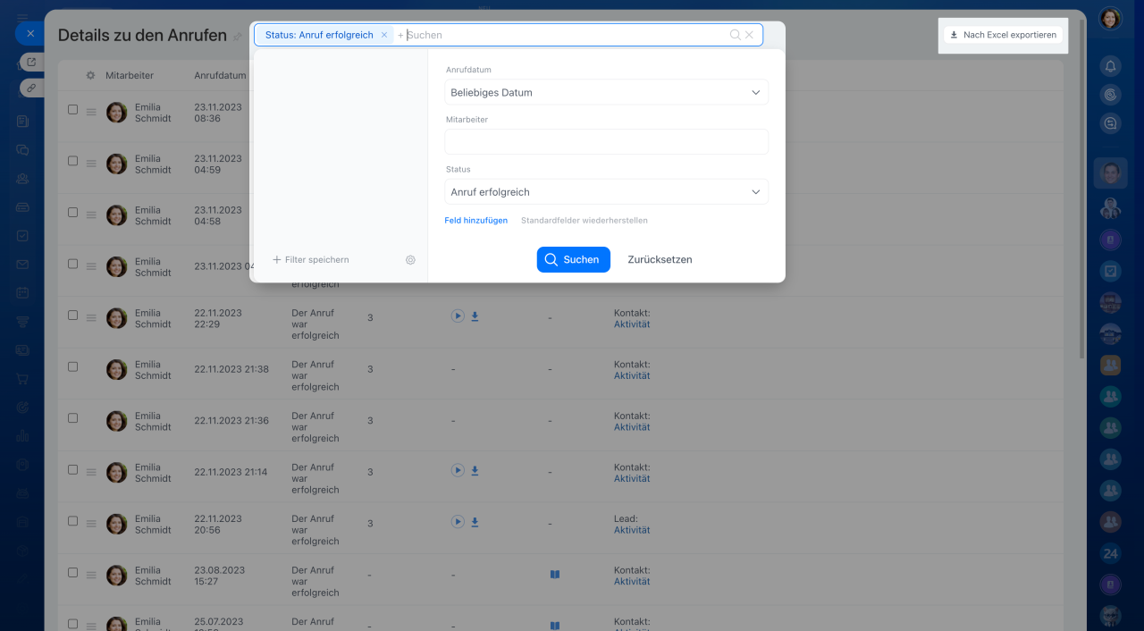Click the empty Mitarbeiter filter field
The width and height of the screenshot is (1144, 631).
click(x=606, y=142)
